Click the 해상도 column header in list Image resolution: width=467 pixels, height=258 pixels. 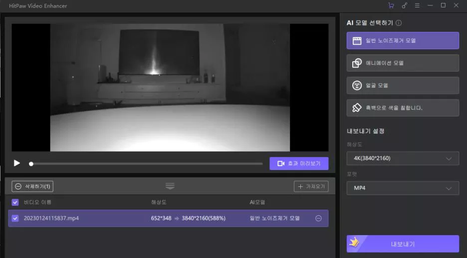click(x=159, y=202)
